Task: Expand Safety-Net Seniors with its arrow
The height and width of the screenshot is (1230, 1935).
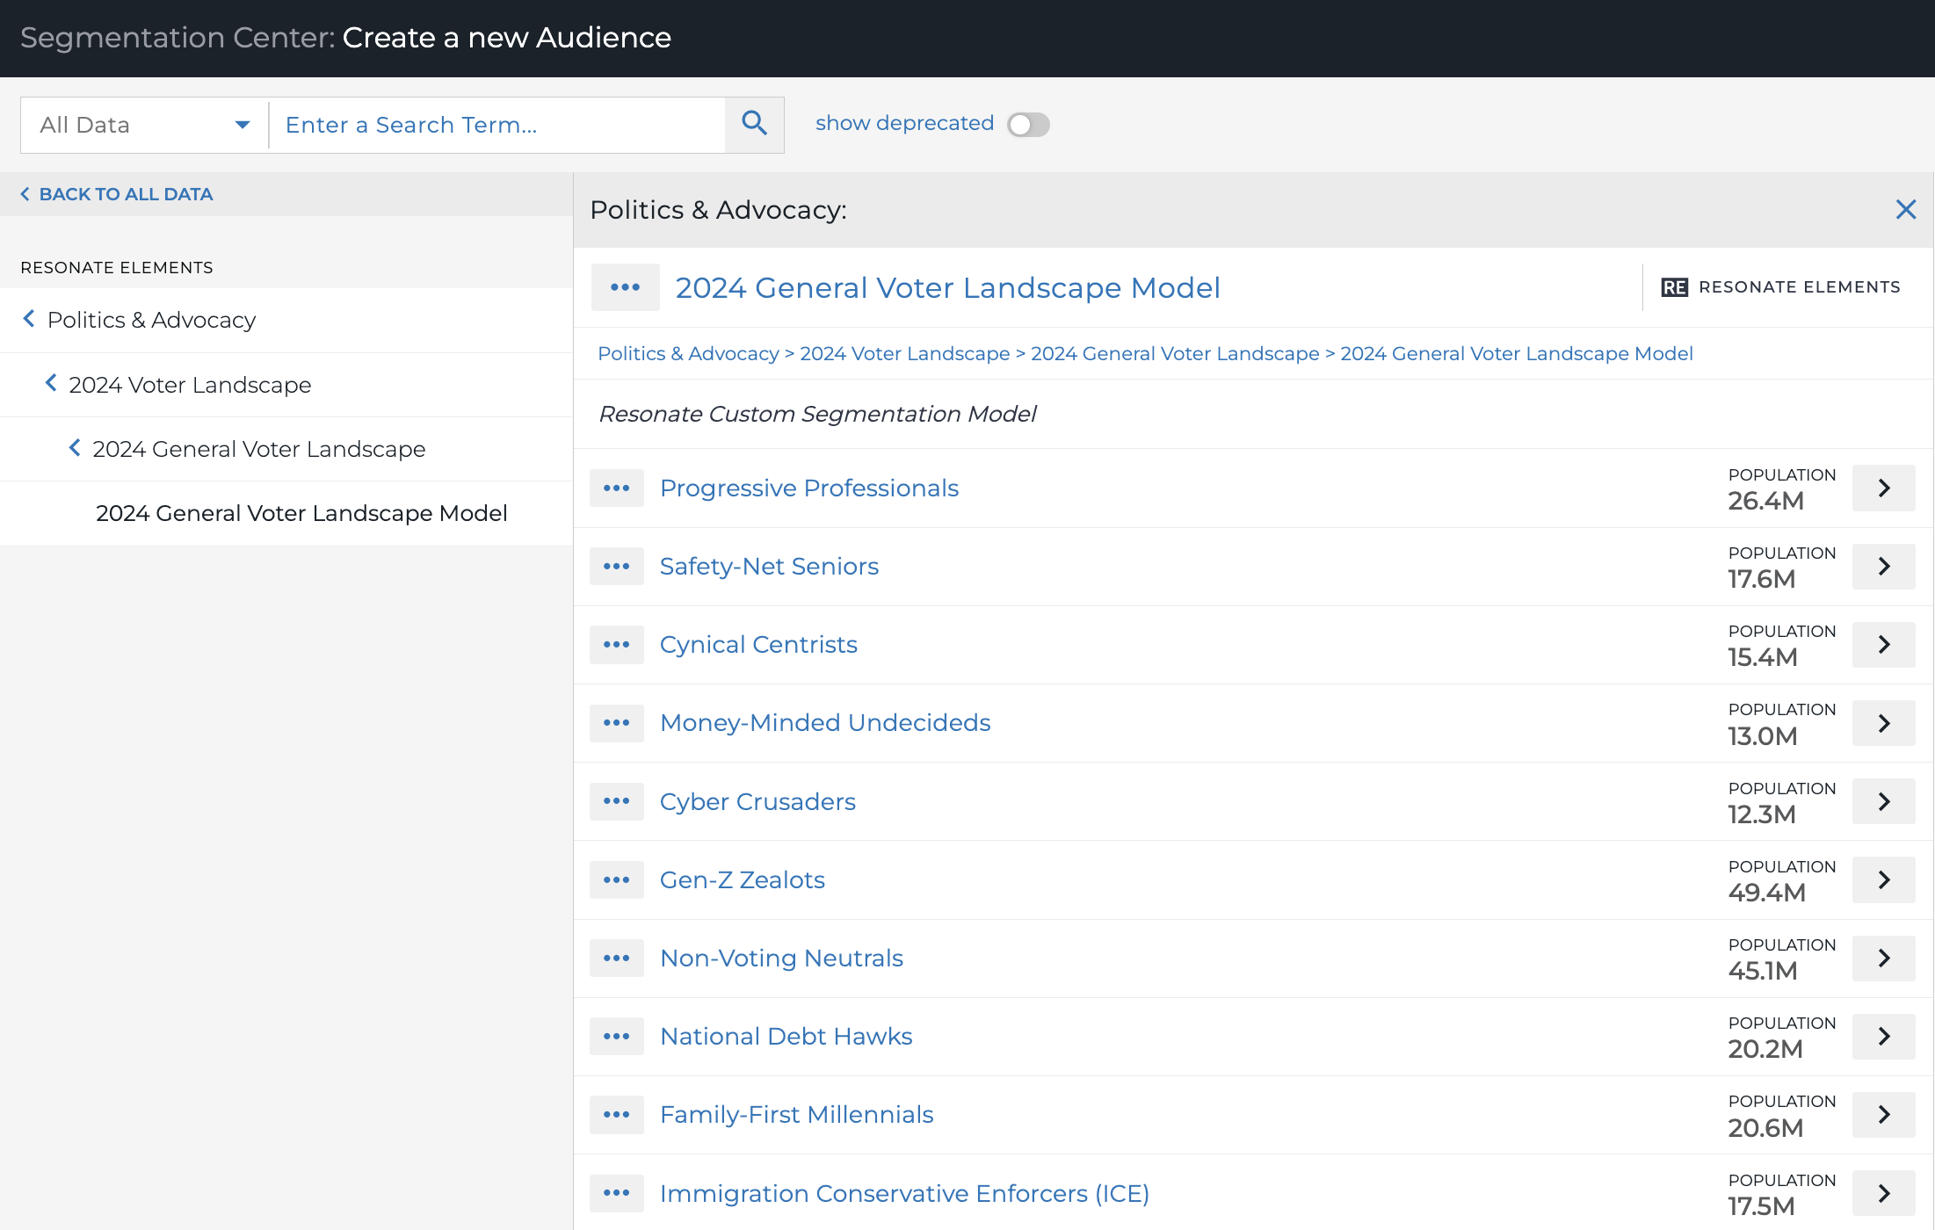Action: tap(1883, 566)
